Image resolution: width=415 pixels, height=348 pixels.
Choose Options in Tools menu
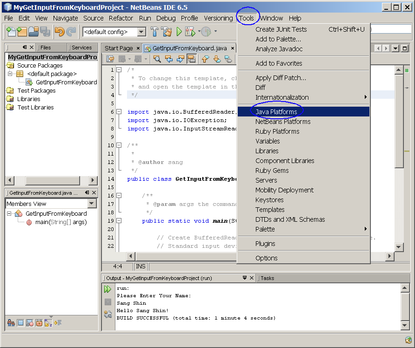click(x=303, y=258)
